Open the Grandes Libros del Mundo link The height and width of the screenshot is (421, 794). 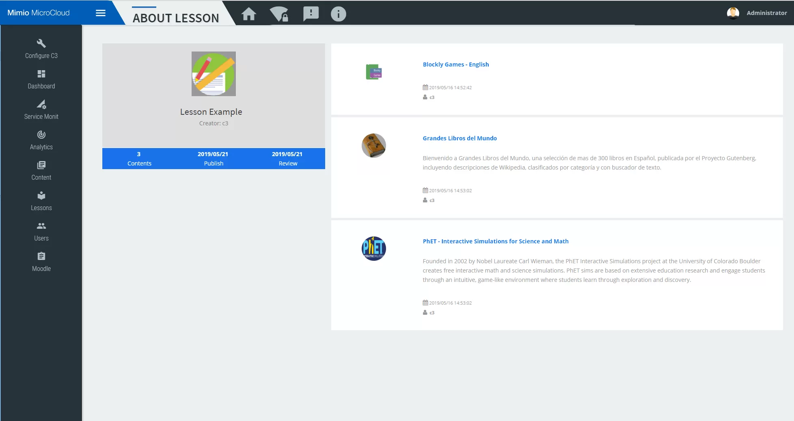(x=460, y=138)
